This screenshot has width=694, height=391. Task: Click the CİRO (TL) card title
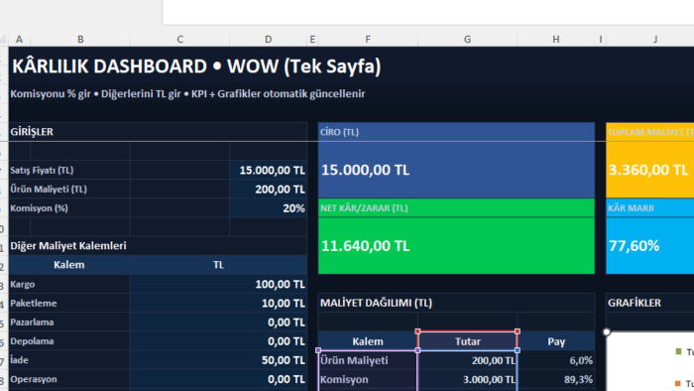(x=339, y=132)
